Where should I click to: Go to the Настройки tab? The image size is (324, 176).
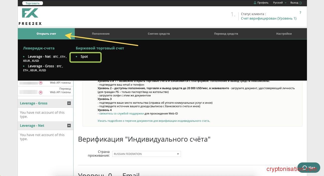pyautogui.click(x=284, y=34)
